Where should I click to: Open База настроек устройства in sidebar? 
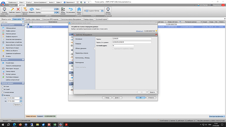pyautogui.click(x=14, y=42)
